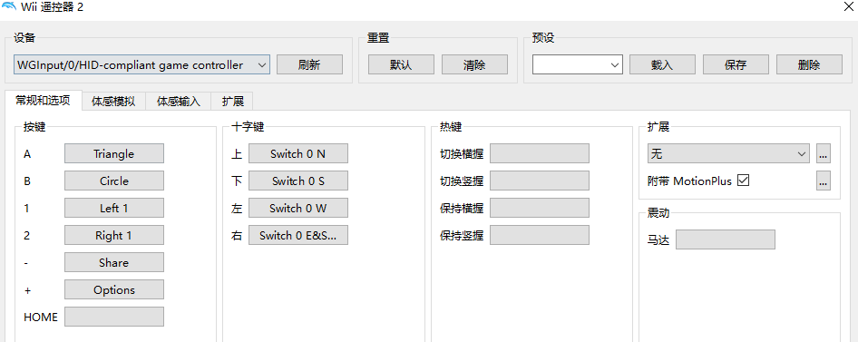Click the empty HOME mapping button

click(x=113, y=317)
